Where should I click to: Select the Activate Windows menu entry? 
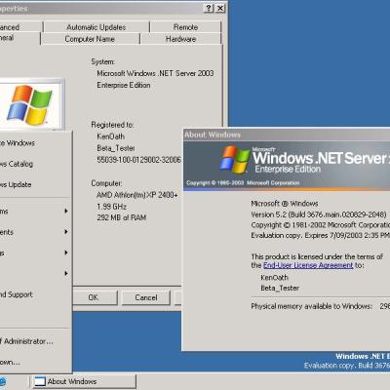click(35, 143)
